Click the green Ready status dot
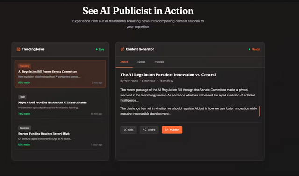The width and height of the screenshot is (299, 176). pyautogui.click(x=249, y=49)
